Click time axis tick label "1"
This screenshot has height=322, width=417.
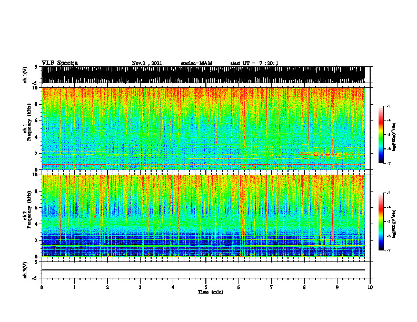pyautogui.click(x=74, y=287)
